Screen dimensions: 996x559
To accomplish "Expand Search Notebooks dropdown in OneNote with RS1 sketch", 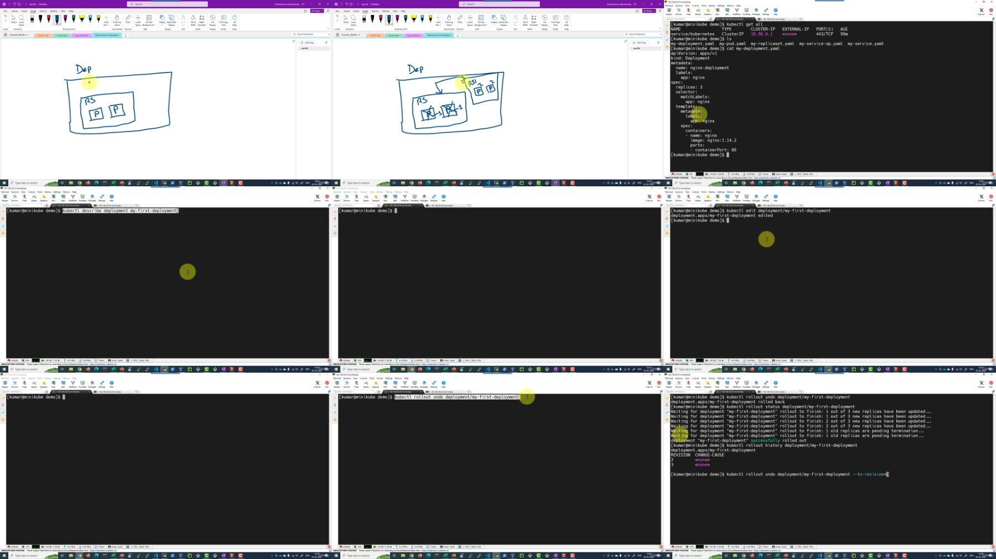I will [661, 34].
